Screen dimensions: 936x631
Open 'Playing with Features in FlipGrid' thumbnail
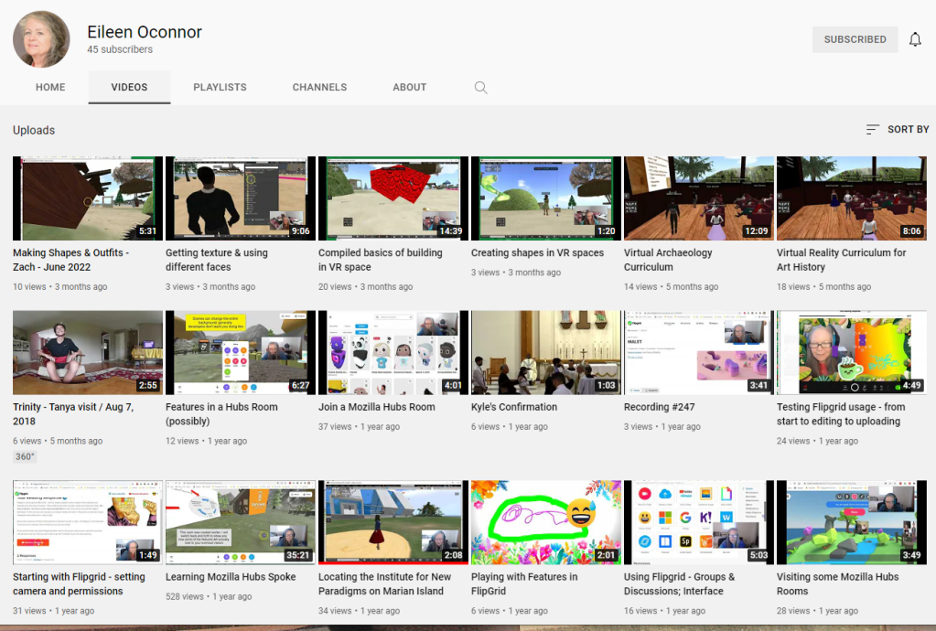pos(545,522)
